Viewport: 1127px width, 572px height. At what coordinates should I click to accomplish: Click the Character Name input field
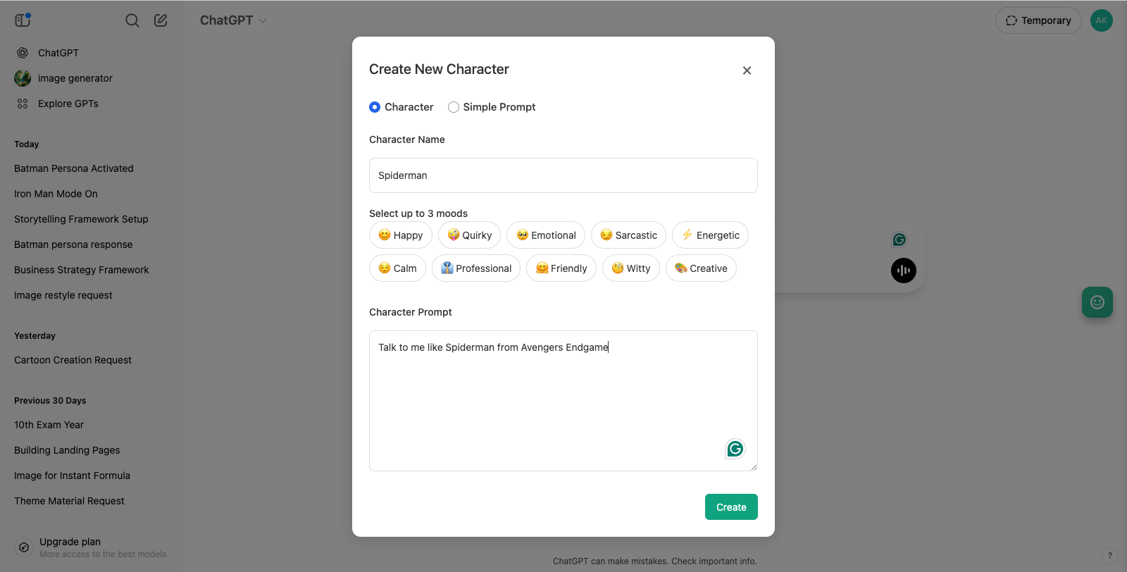pos(563,175)
